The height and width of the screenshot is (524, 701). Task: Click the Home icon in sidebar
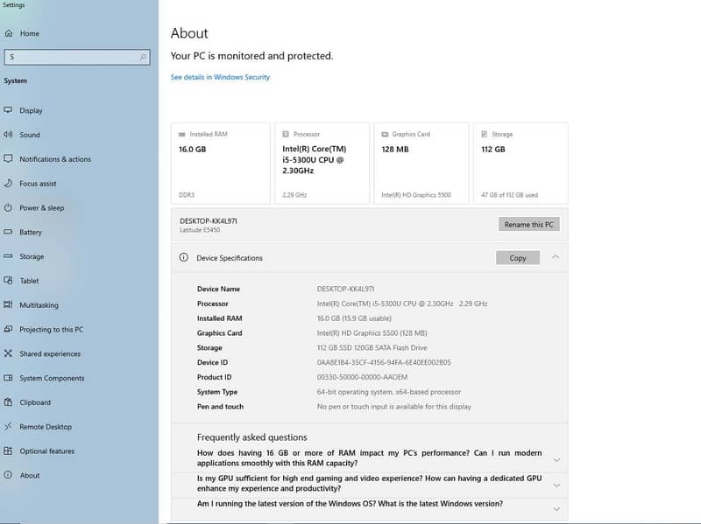click(9, 33)
